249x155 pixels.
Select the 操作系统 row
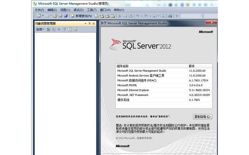[x=164, y=100]
